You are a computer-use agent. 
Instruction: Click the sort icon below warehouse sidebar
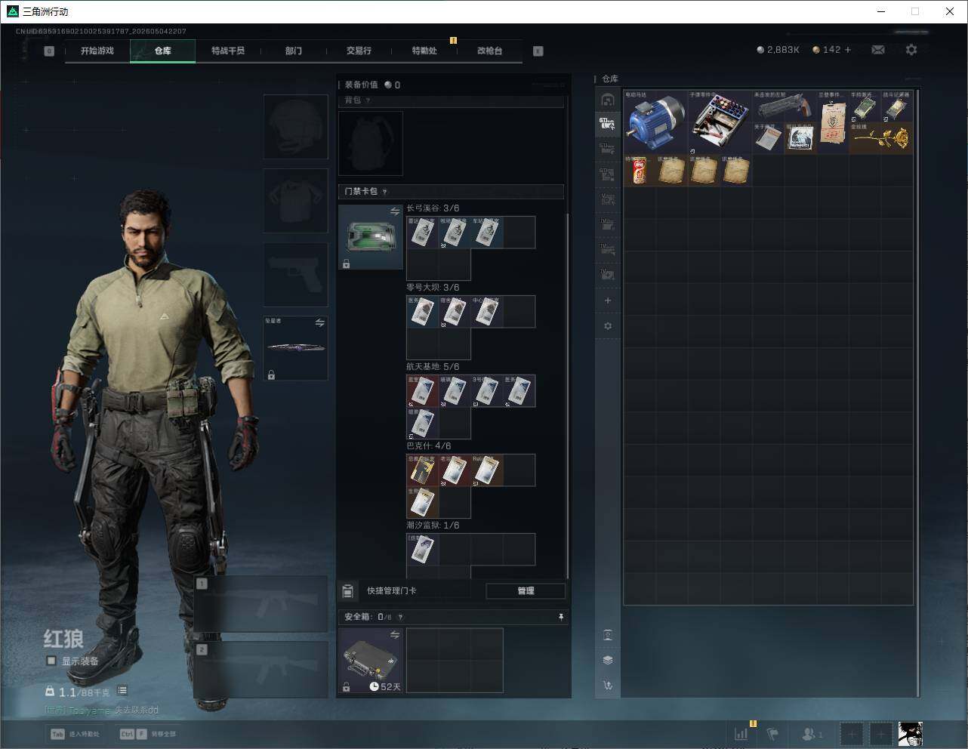coord(608,686)
